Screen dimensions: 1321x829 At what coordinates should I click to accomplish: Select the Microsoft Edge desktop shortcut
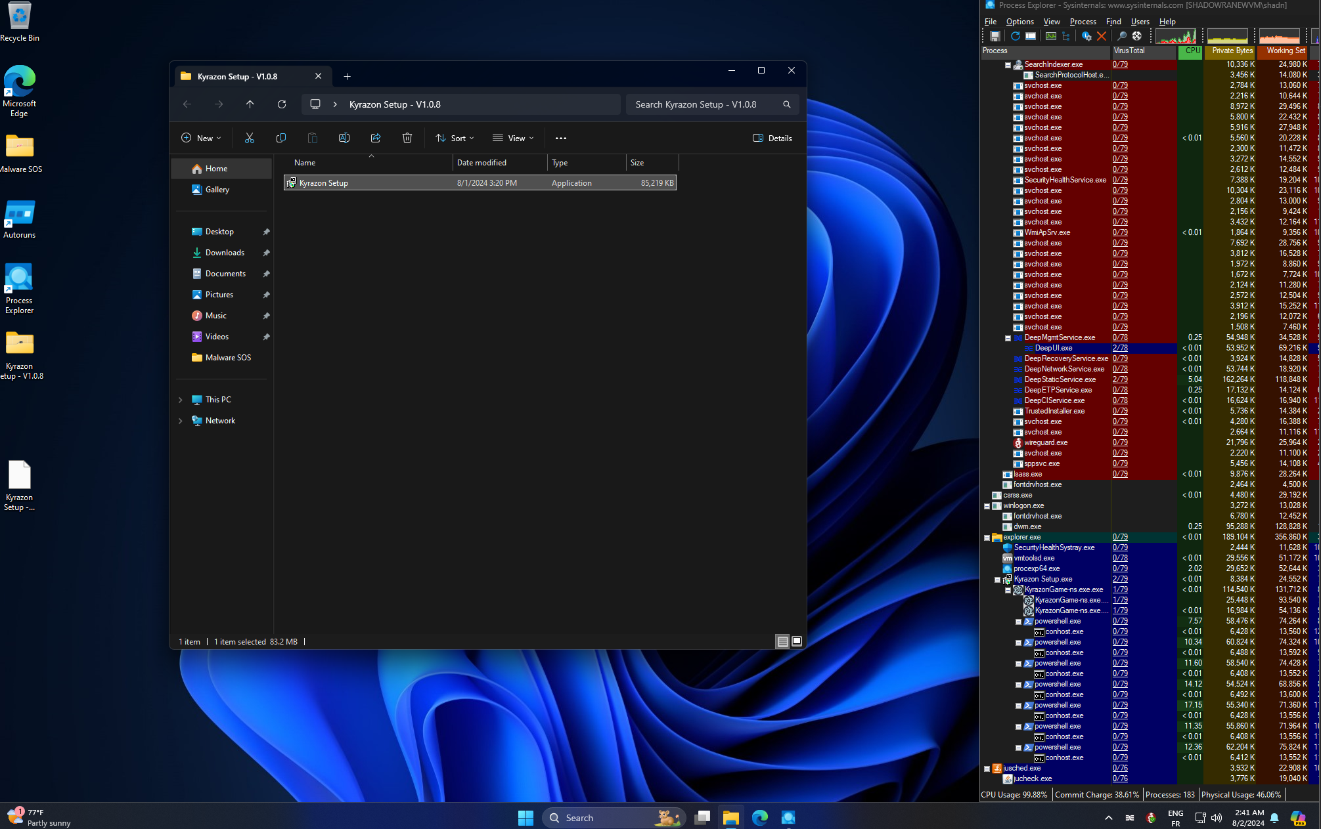click(x=20, y=91)
